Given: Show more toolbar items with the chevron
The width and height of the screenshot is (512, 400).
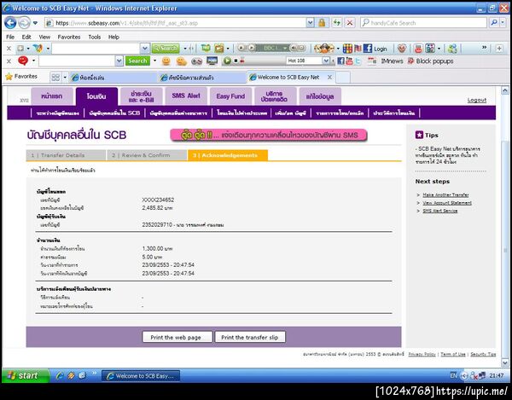Looking at the screenshot, I should pos(484,48).
